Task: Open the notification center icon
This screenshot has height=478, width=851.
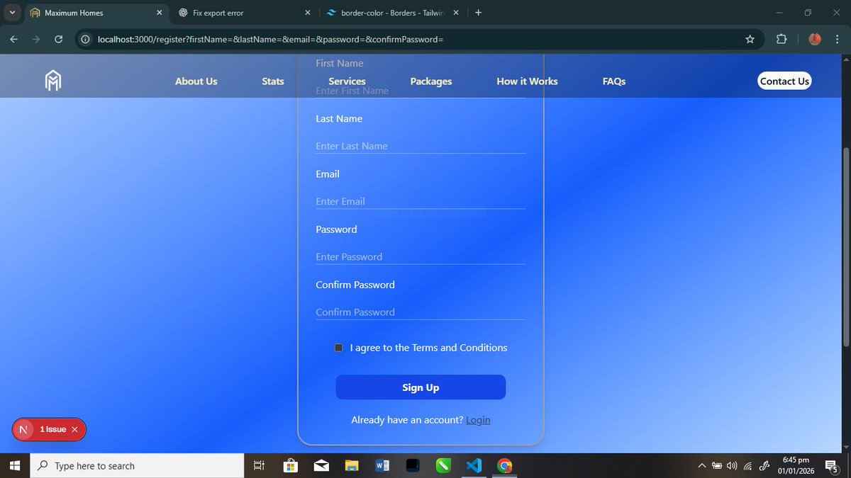Action: pyautogui.click(x=830, y=466)
